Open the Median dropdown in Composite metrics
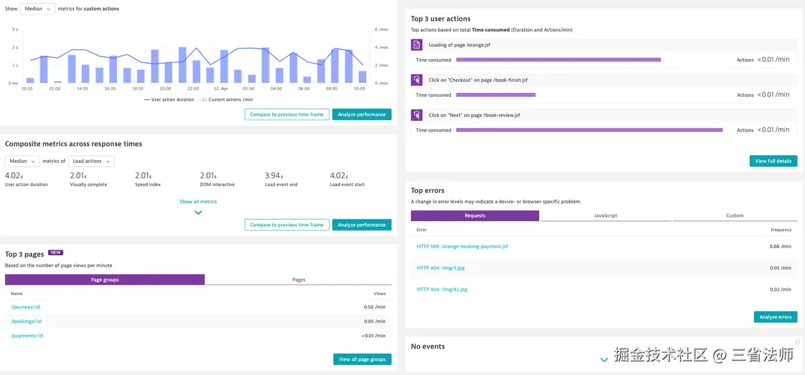805x375 pixels. [23, 161]
